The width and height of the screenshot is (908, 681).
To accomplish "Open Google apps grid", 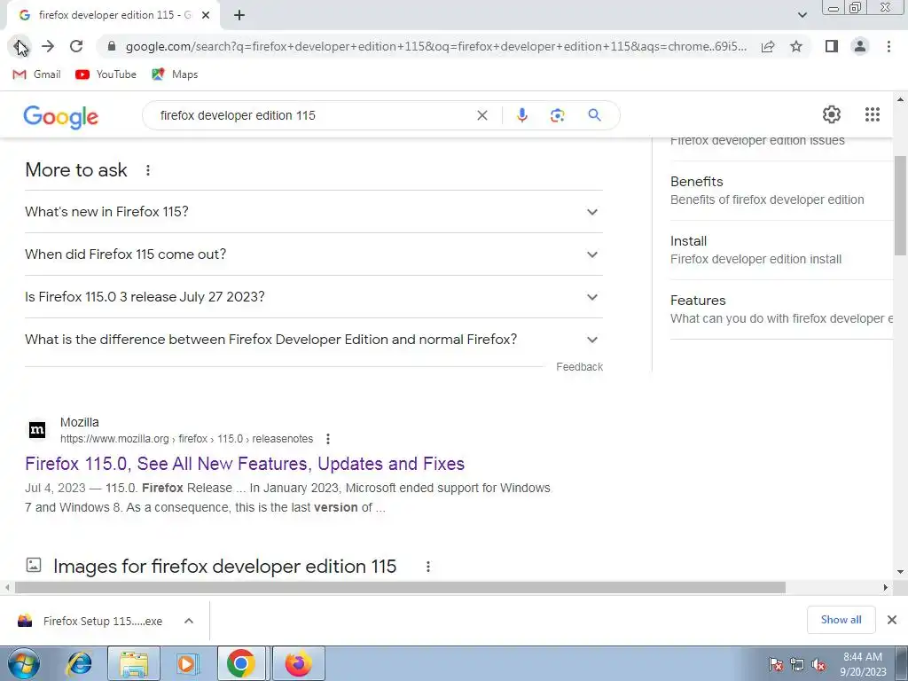I will (x=873, y=114).
